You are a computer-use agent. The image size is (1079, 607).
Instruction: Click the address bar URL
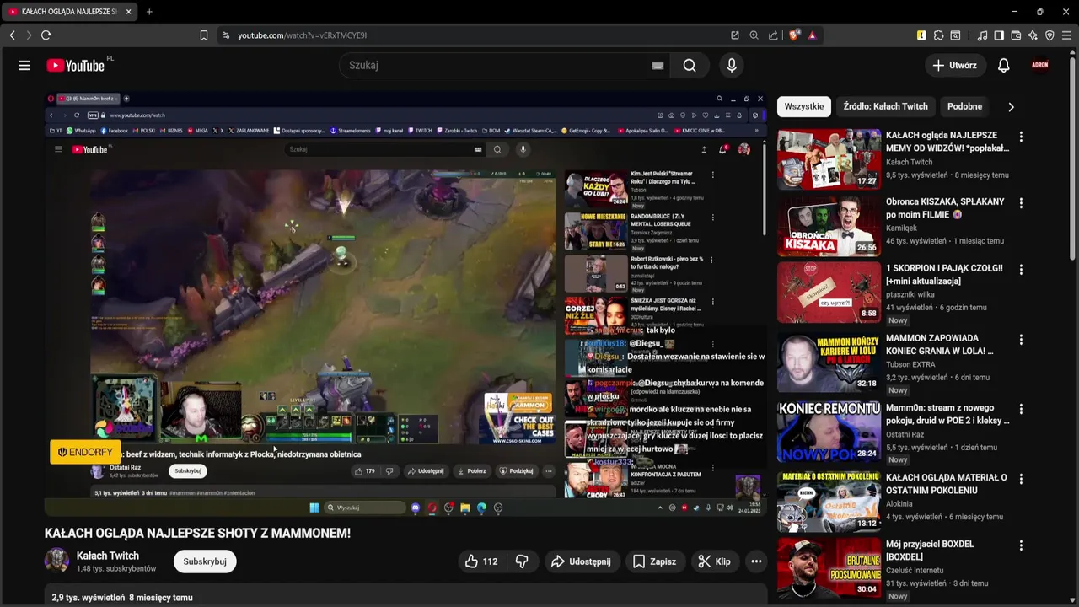[302, 35]
